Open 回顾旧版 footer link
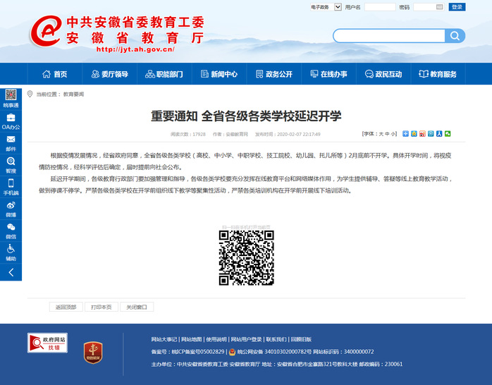 [301, 339]
